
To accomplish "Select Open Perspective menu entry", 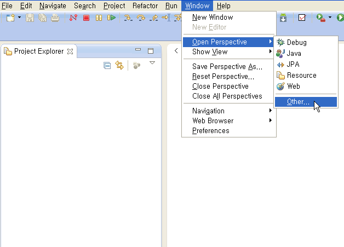I will 229,42.
